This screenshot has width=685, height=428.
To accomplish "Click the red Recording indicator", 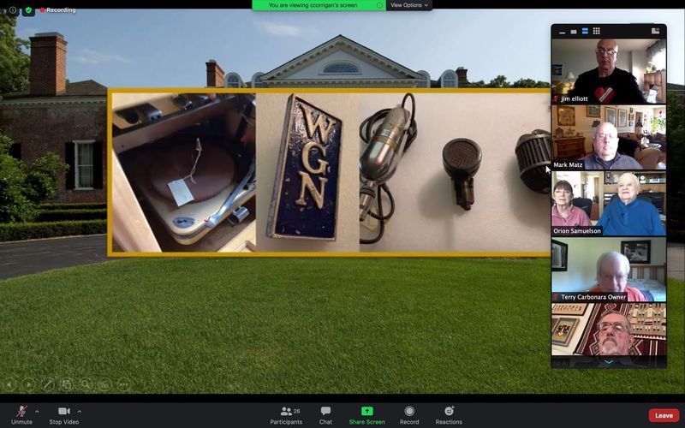I will click(x=57, y=9).
